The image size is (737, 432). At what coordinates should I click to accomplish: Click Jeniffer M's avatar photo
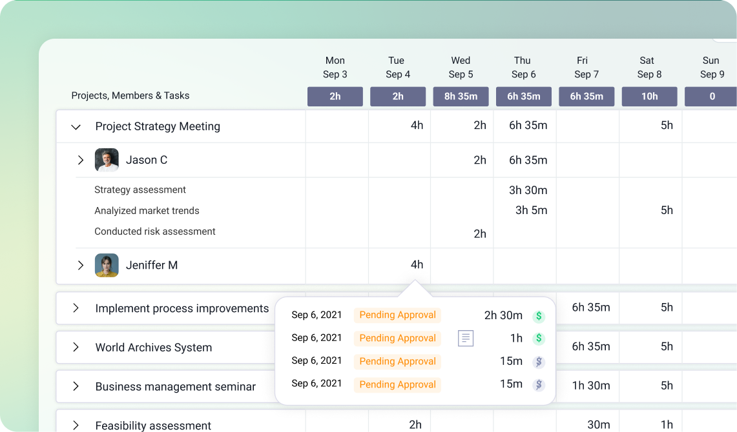click(107, 265)
